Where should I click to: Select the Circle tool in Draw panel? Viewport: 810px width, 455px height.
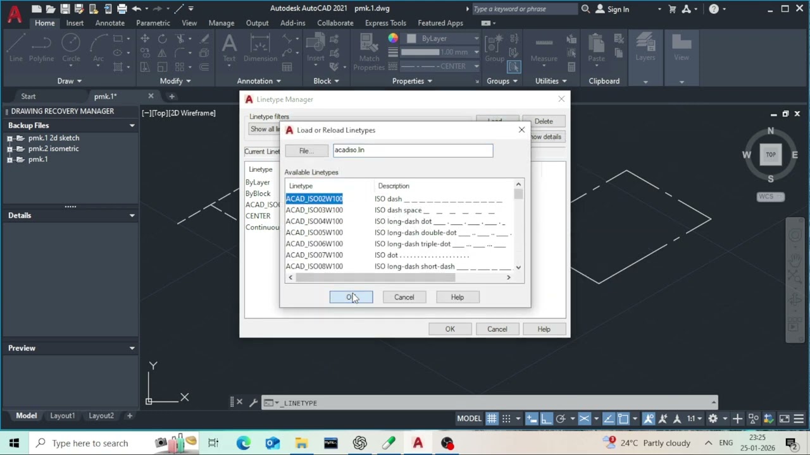tap(71, 48)
